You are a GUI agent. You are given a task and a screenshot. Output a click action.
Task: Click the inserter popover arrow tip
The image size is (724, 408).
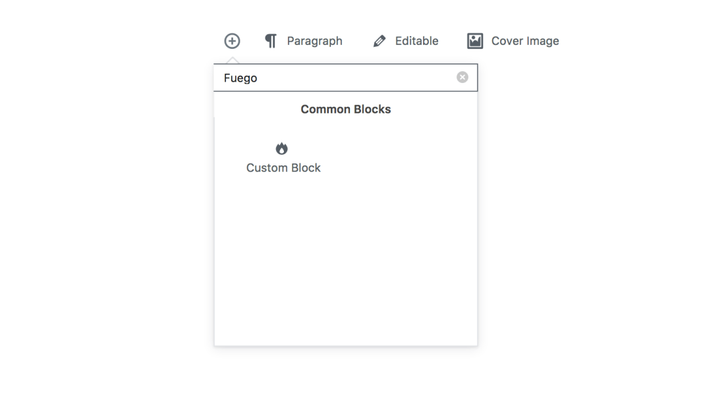pos(231,59)
